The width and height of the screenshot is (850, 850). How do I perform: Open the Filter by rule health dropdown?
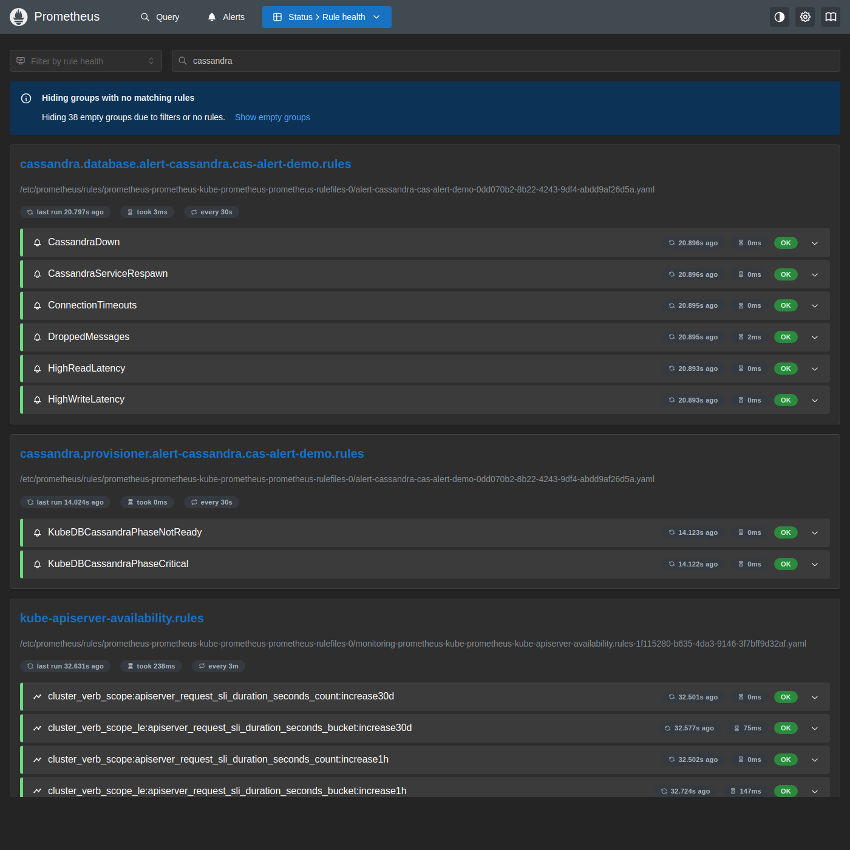tap(86, 61)
